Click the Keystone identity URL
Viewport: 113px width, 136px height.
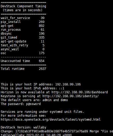coord(70,96)
